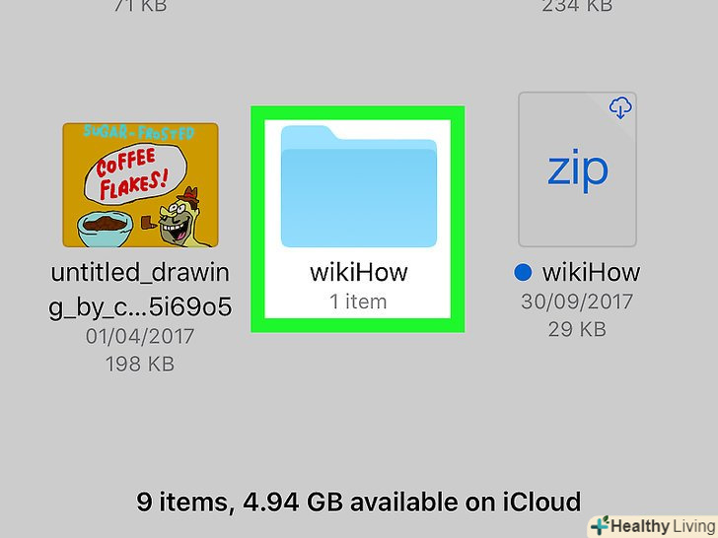
Task: Open the zip file icon
Action: click(577, 169)
